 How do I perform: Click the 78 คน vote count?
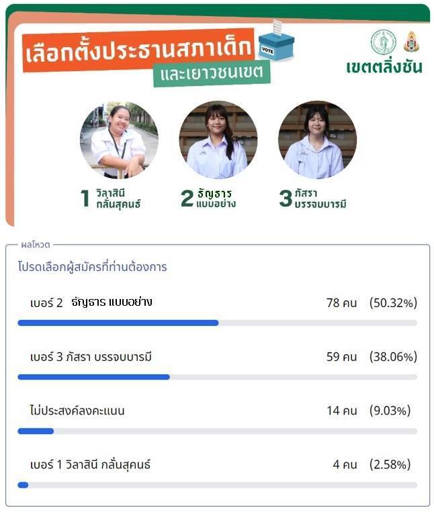(341, 302)
